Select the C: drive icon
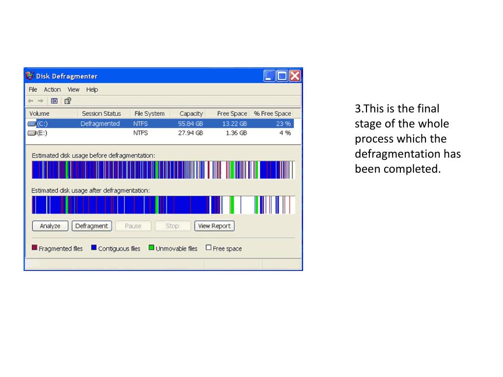This screenshot has width=503, height=377. pyautogui.click(x=32, y=124)
